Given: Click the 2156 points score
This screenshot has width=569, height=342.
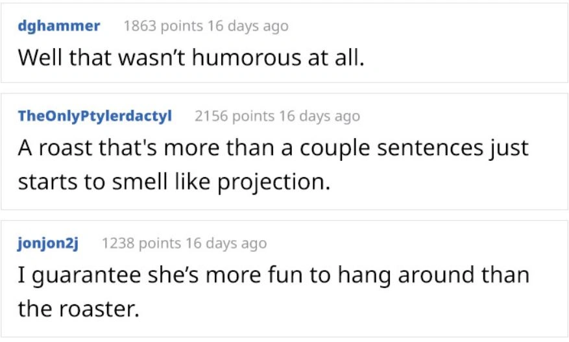Looking at the screenshot, I should (x=234, y=116).
